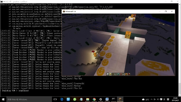The width and height of the screenshot is (181, 102).
Task: Click the Windows Start button
Action: (3, 99)
